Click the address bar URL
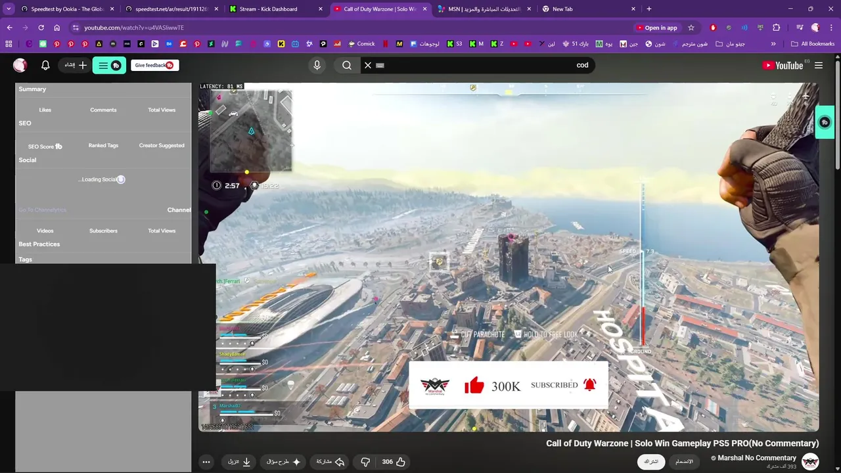The image size is (841, 473). click(x=134, y=28)
